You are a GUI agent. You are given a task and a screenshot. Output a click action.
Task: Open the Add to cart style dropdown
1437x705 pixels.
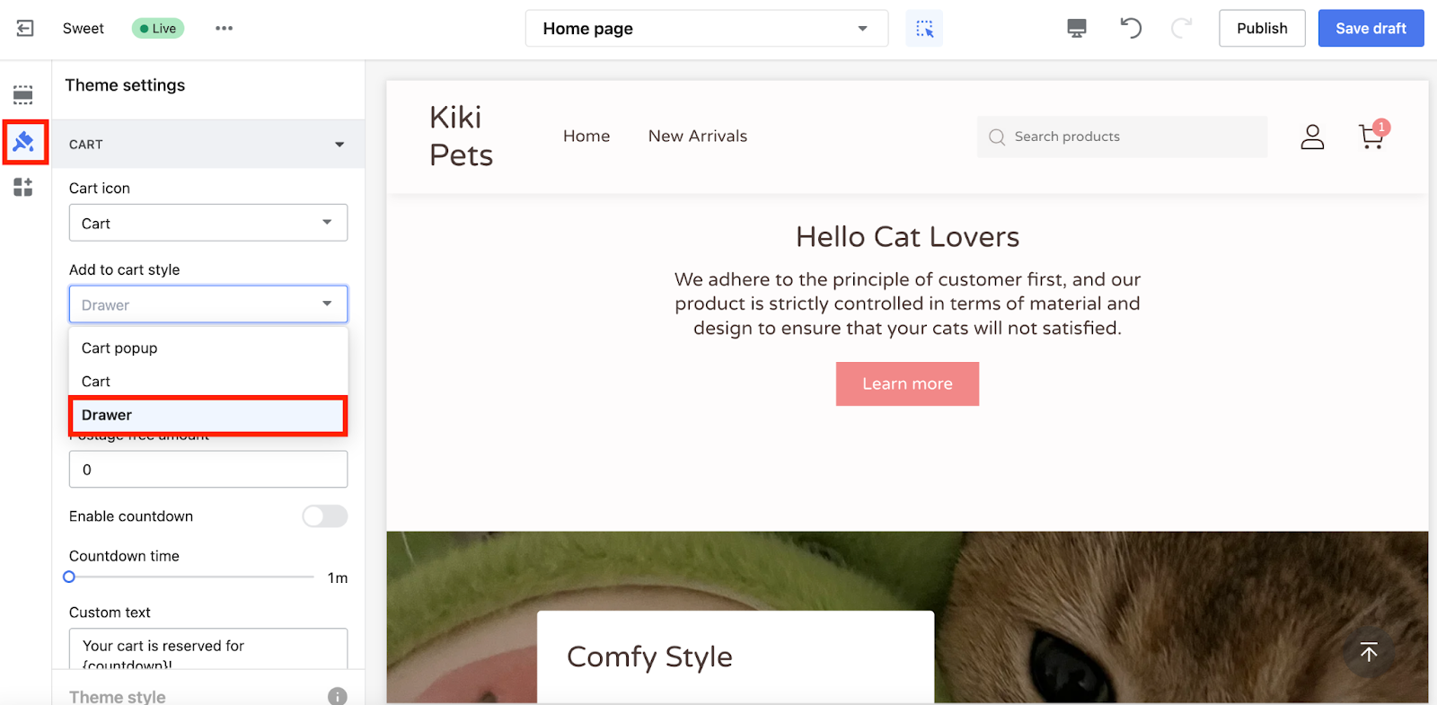[208, 304]
